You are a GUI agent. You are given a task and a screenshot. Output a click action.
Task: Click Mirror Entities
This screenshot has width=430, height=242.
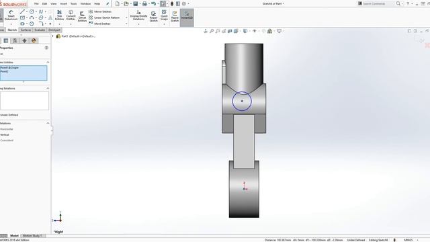pos(100,11)
